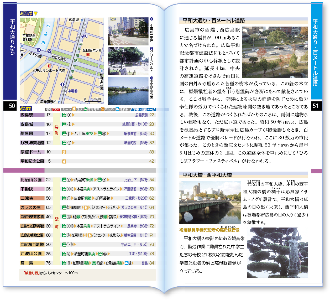
Task: Click the walking icon in the 平和記念公園 row
Action: [x=64, y=161]
